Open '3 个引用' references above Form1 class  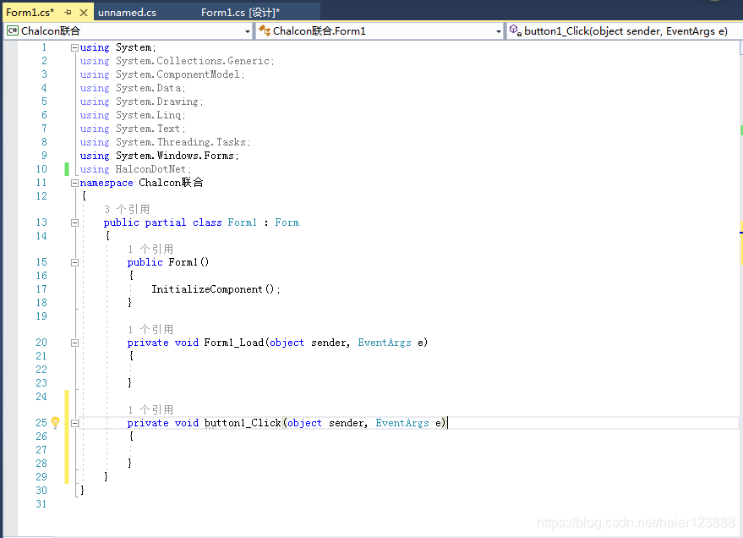pos(127,209)
